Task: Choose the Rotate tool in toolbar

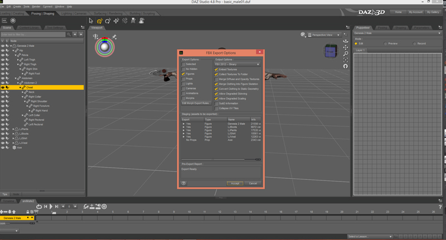Action: (108, 21)
